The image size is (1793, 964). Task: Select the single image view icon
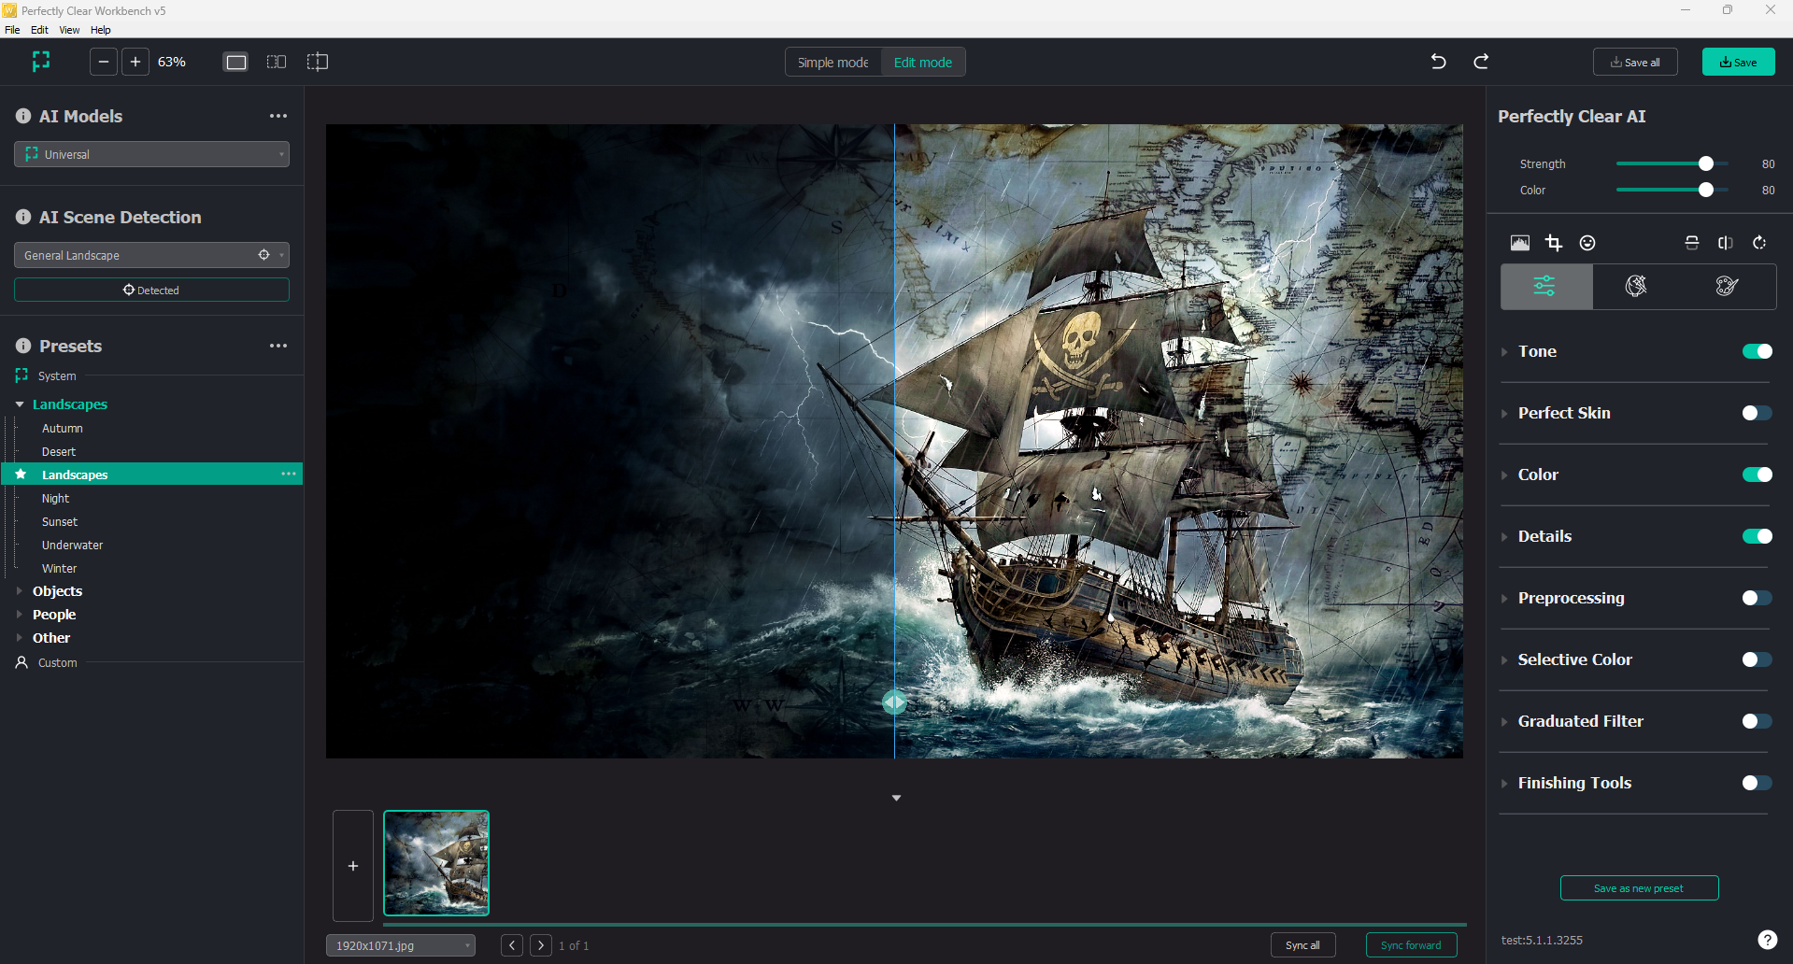236,62
